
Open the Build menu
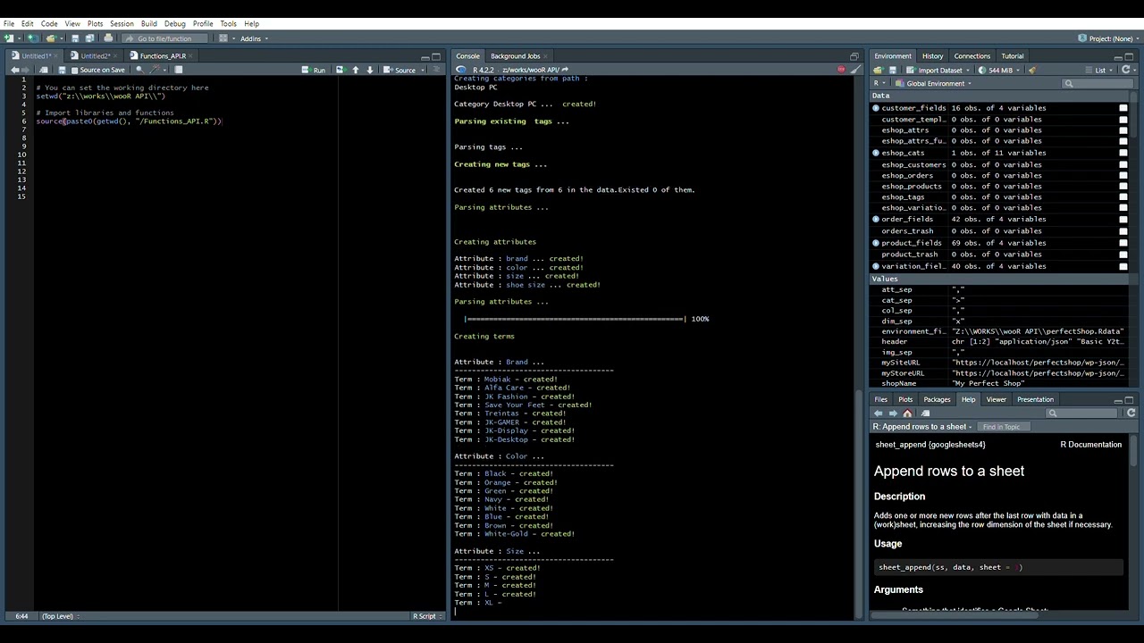[149, 23]
